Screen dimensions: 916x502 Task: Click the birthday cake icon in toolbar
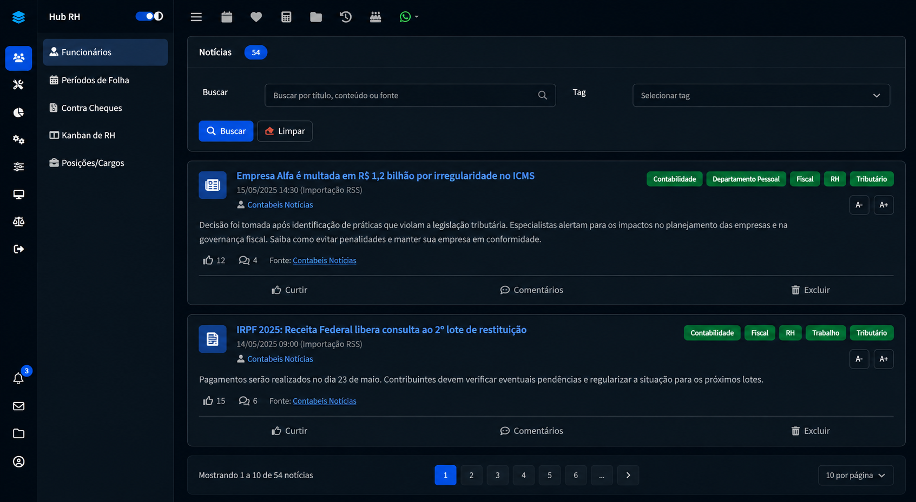pos(375,17)
